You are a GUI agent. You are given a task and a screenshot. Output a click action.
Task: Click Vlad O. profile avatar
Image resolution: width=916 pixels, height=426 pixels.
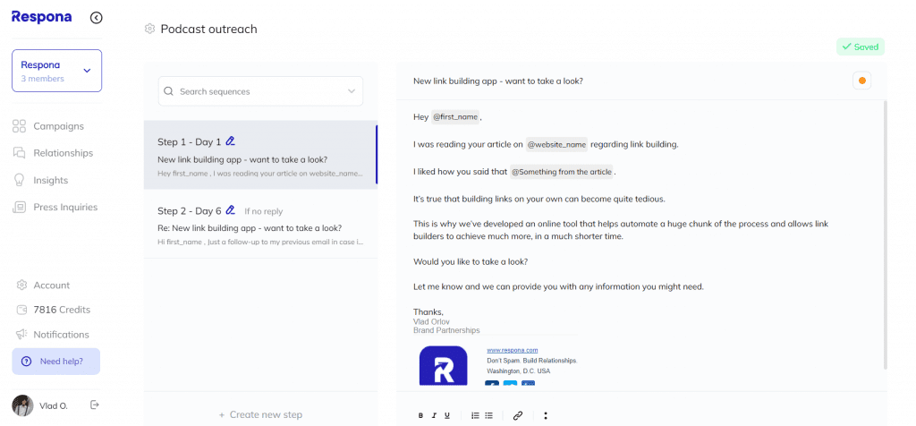click(x=22, y=405)
